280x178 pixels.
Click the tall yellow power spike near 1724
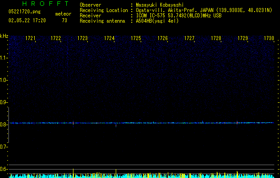point(116,174)
